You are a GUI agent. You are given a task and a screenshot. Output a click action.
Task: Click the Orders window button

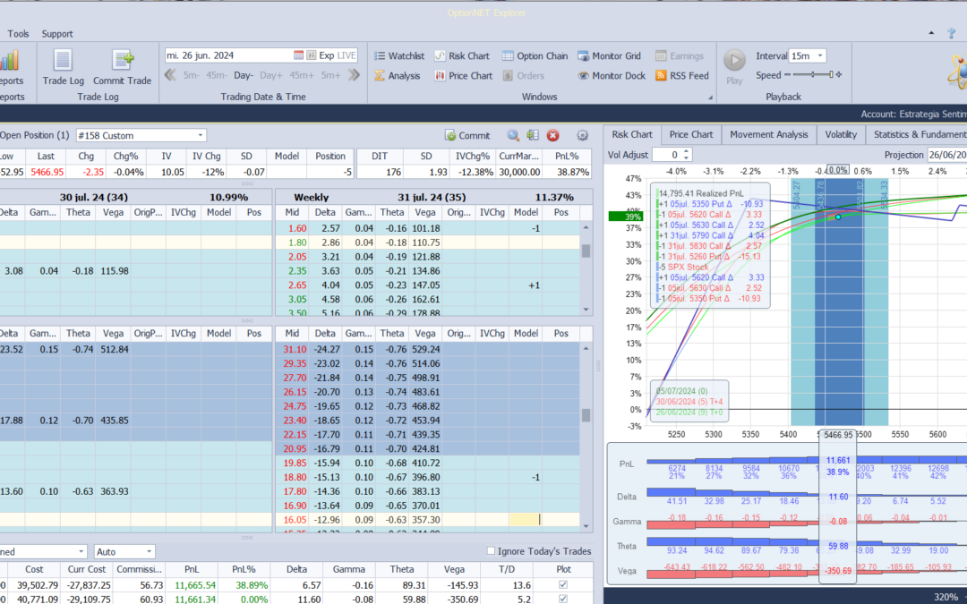point(523,76)
